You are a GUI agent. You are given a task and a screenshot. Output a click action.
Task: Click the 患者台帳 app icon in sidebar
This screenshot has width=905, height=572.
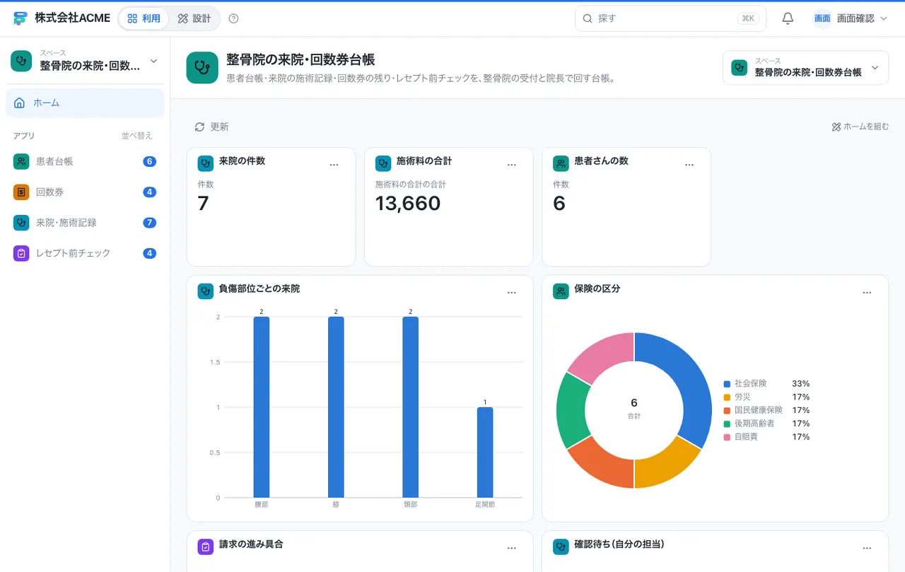21,161
